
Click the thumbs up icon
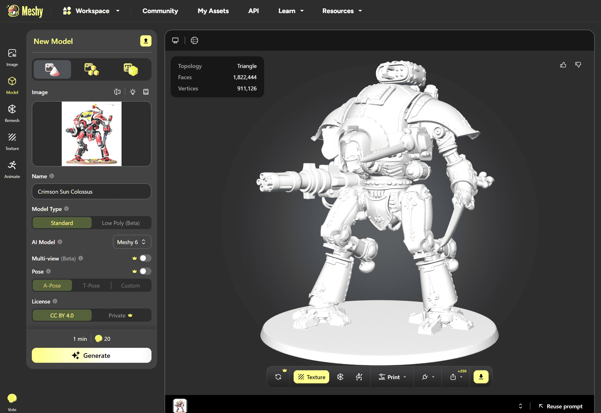point(563,65)
